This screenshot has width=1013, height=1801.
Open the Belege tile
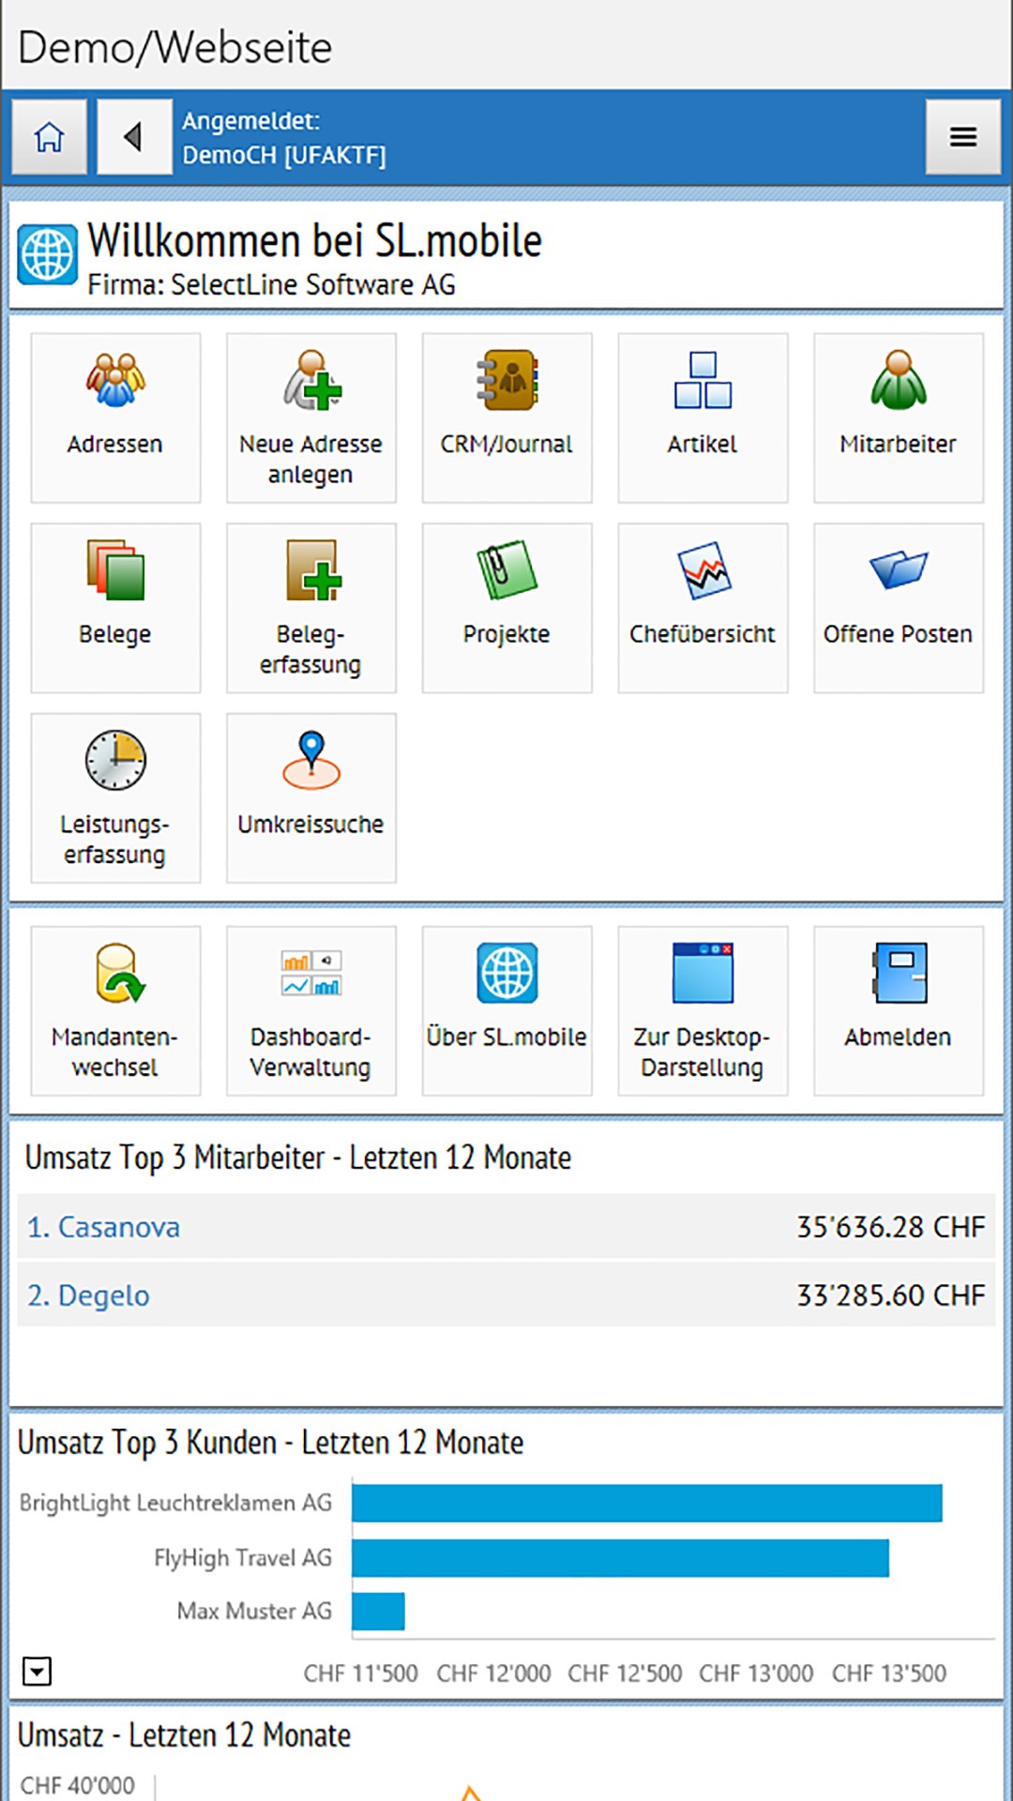115,609
